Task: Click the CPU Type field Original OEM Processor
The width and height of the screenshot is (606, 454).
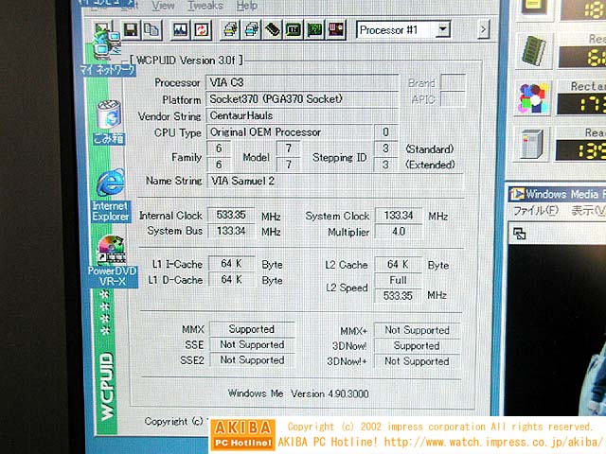Action: tap(290, 132)
